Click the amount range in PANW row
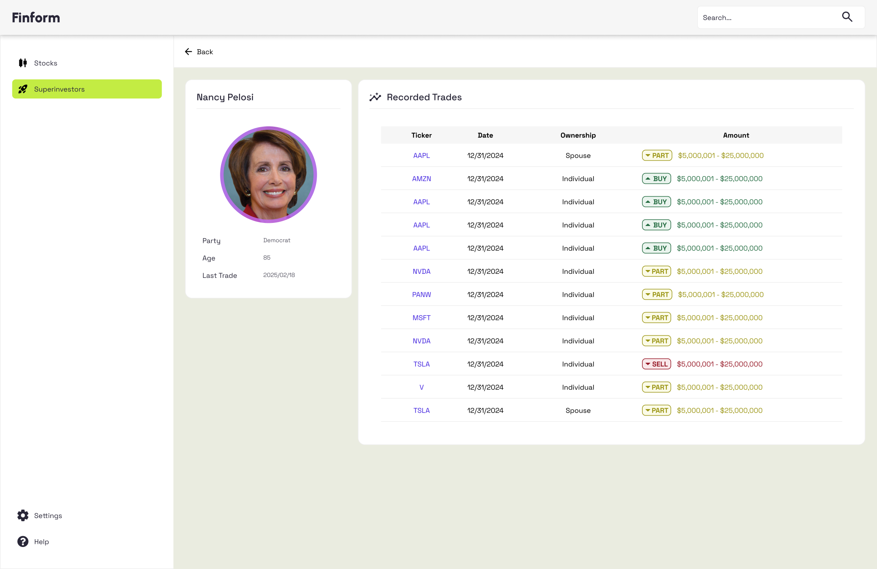 click(x=721, y=295)
